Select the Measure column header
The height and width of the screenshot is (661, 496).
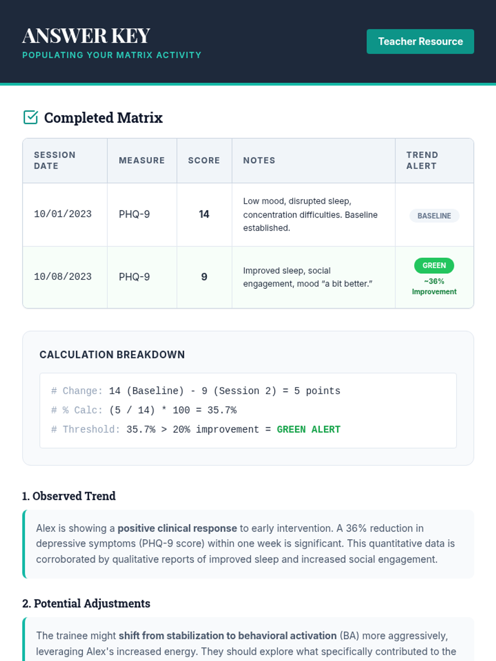pos(142,160)
